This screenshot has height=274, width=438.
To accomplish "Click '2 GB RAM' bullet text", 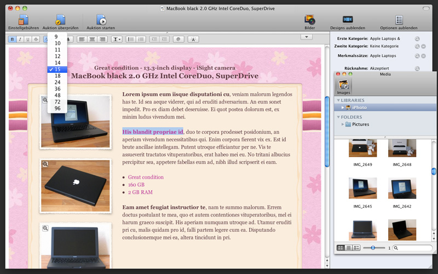I will pyautogui.click(x=140, y=192).
